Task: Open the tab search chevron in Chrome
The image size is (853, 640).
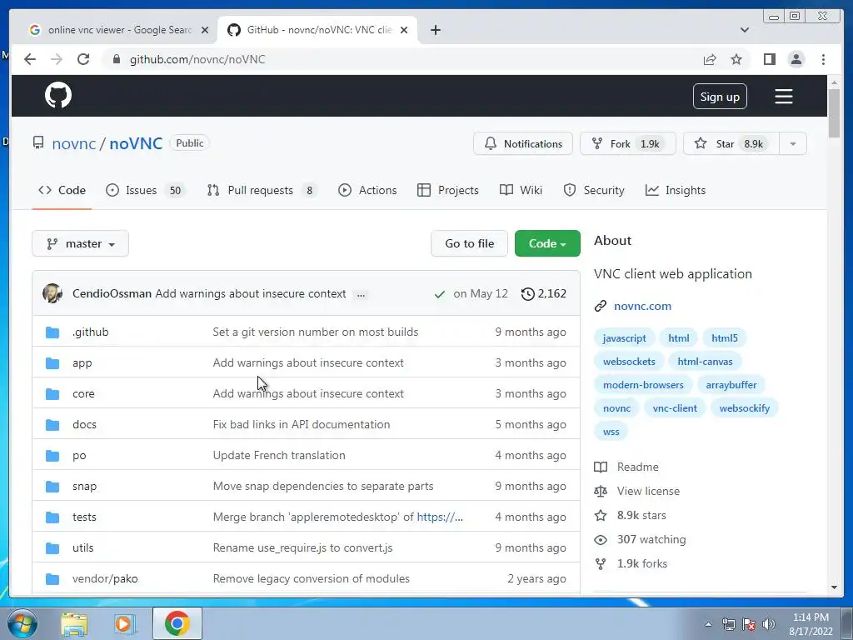Action: point(744,30)
